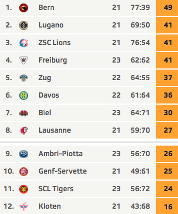Click the Kloten team logo

pyautogui.click(x=24, y=207)
